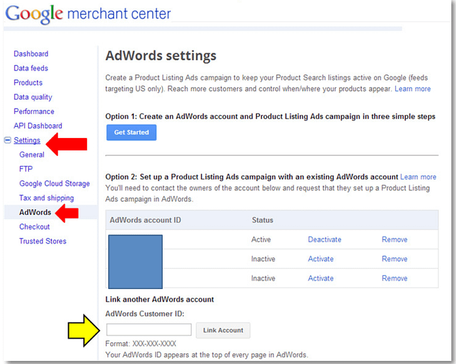
Task: Click the Format: XXX-XXX-XXXX hint text
Action: click(x=141, y=343)
